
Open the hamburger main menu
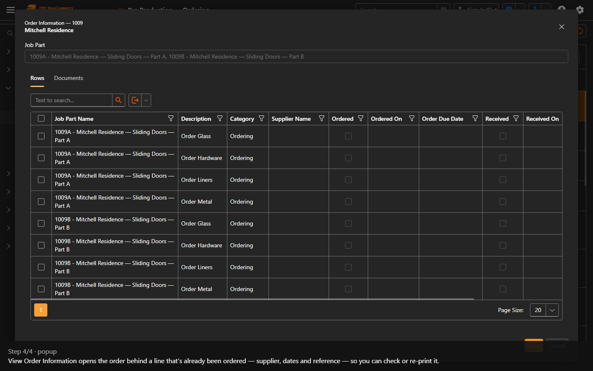point(11,10)
